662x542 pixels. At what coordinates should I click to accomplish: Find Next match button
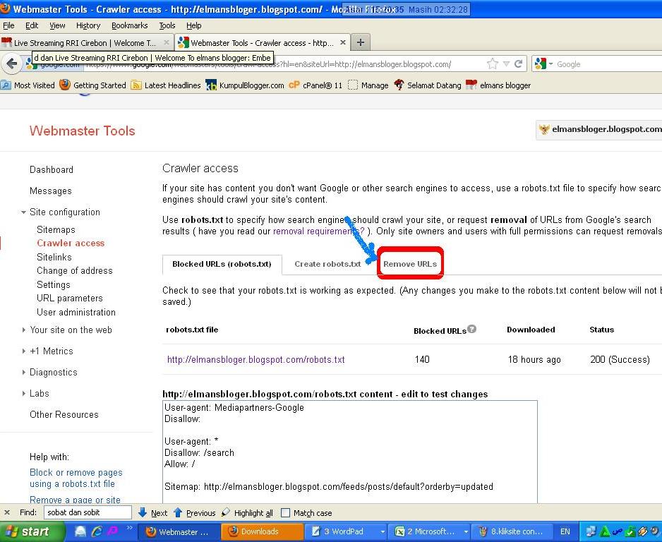153,513
